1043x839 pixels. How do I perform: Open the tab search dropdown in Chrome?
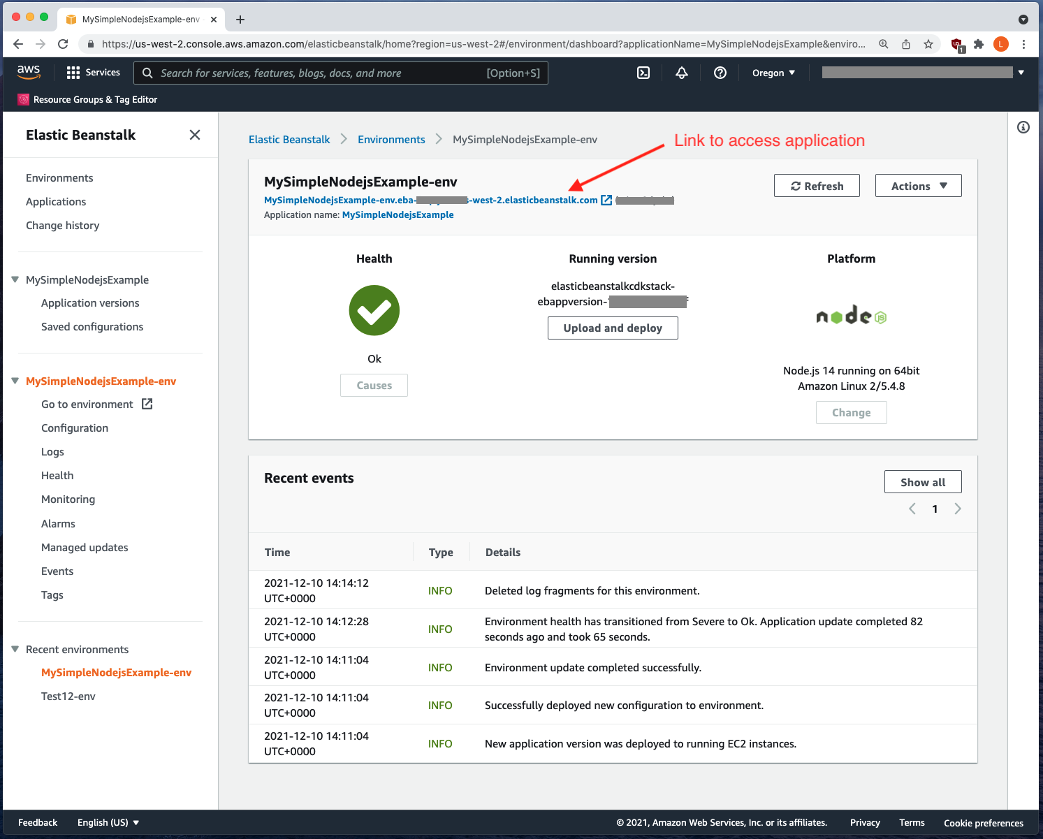click(1023, 20)
